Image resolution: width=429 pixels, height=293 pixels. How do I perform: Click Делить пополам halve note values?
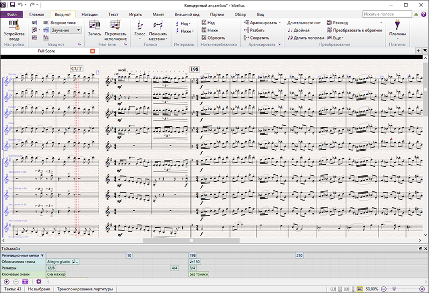[x=306, y=38]
